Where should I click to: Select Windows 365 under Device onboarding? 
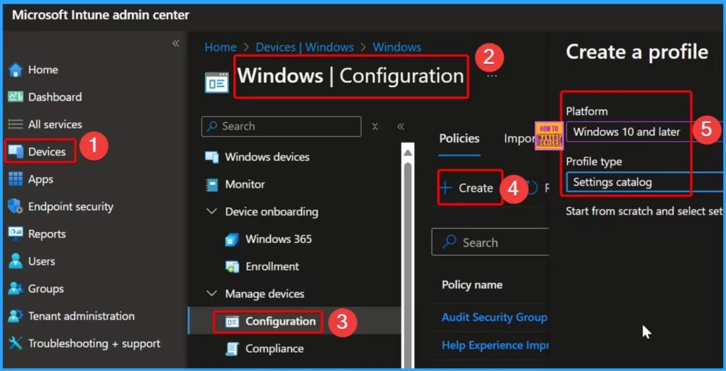(279, 239)
